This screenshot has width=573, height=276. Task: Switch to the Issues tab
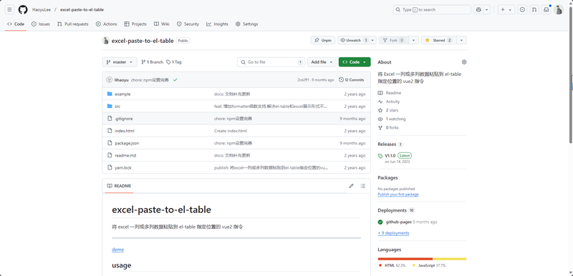point(41,24)
